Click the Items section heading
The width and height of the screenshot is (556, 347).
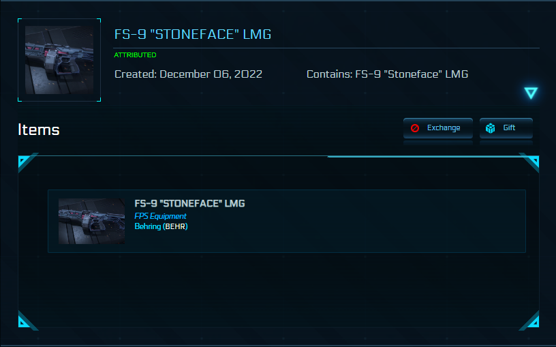coord(39,130)
